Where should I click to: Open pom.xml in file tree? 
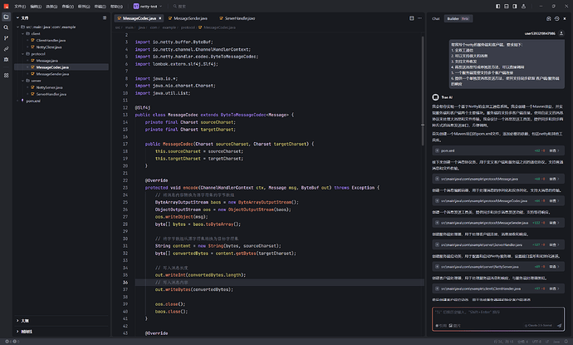click(33, 101)
